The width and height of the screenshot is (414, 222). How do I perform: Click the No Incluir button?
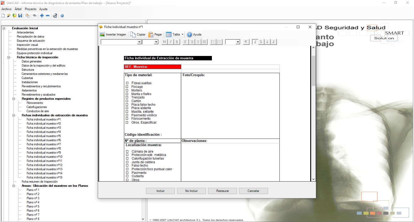[191, 191]
